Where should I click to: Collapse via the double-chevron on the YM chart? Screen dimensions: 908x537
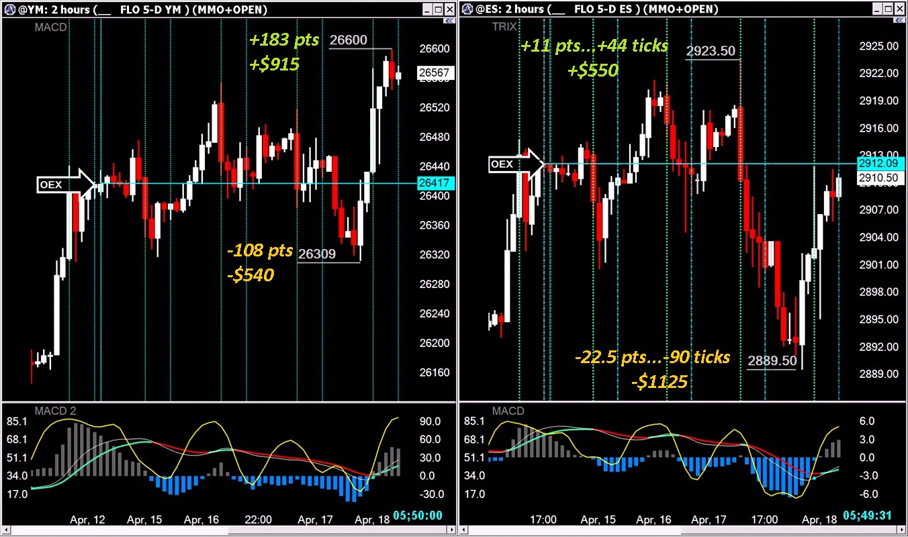click(449, 21)
